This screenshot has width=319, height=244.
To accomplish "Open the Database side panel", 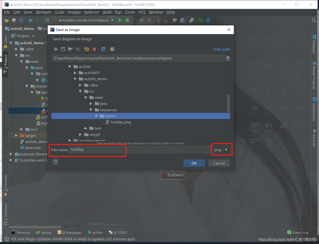I will coord(314,44).
